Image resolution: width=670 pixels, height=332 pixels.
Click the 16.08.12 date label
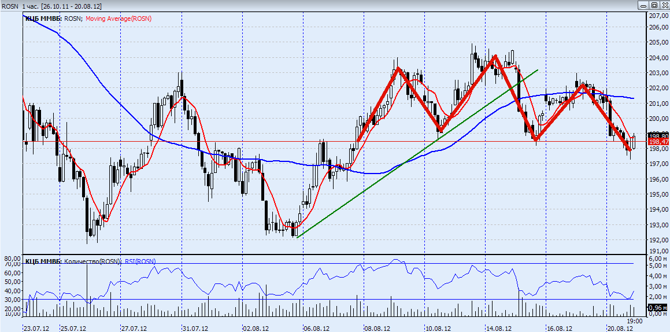pyautogui.click(x=560, y=328)
